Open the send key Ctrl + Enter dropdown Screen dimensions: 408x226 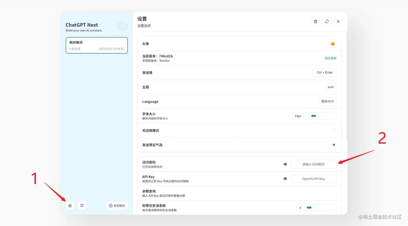(x=325, y=72)
